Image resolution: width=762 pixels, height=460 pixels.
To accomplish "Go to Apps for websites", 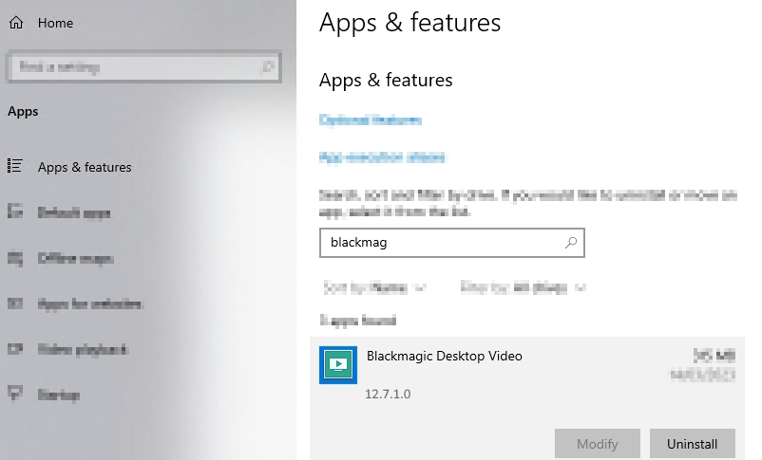I will tap(90, 304).
